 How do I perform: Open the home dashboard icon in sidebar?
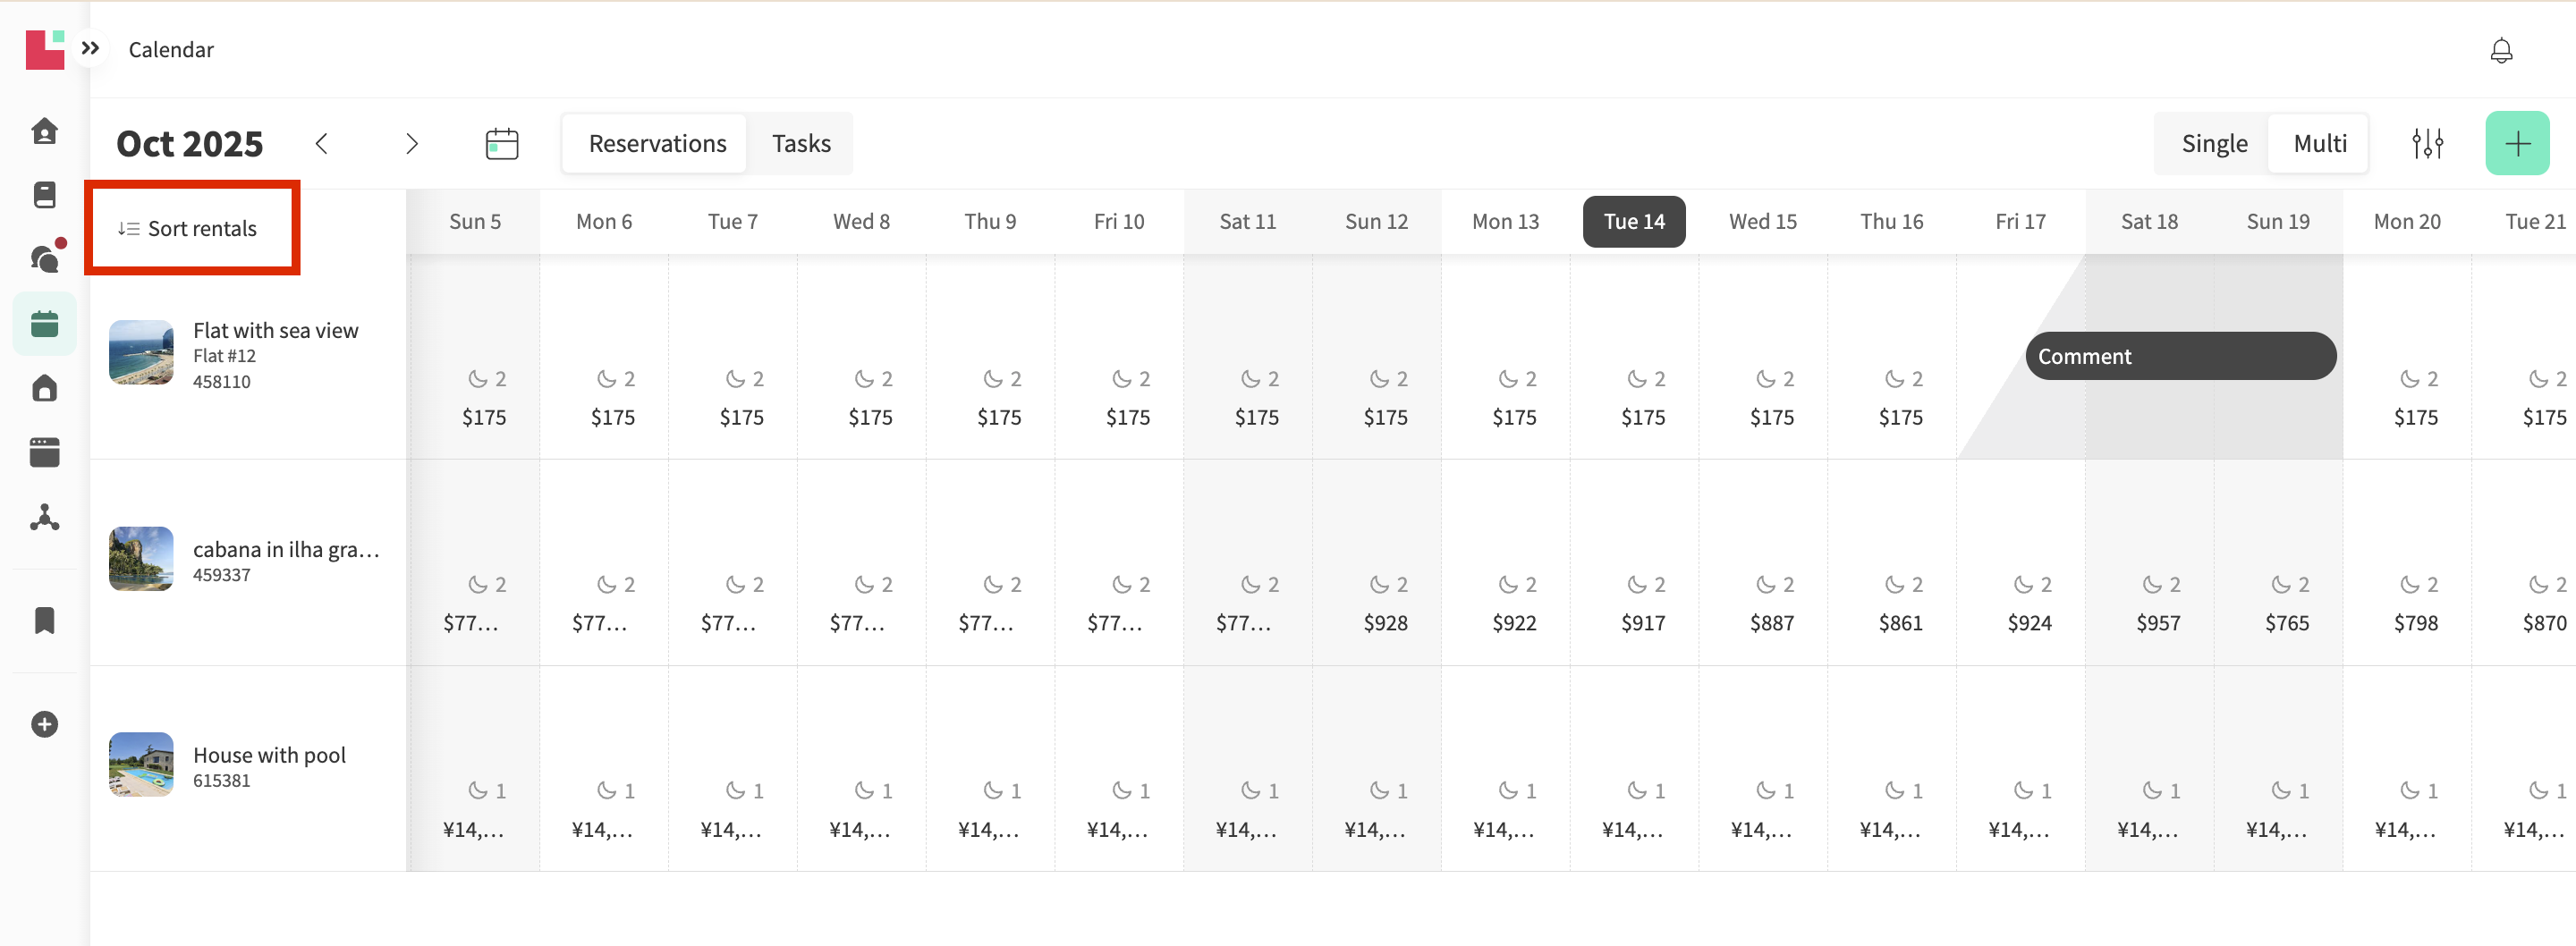[45, 131]
